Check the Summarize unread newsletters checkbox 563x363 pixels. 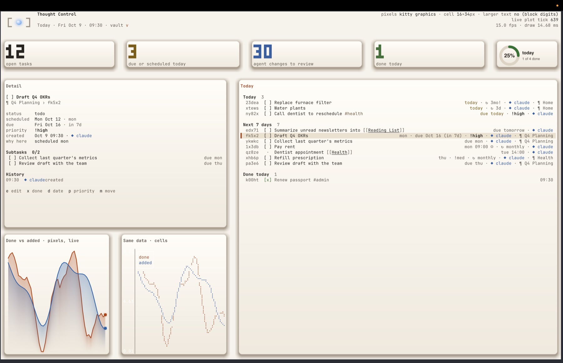(x=268, y=130)
